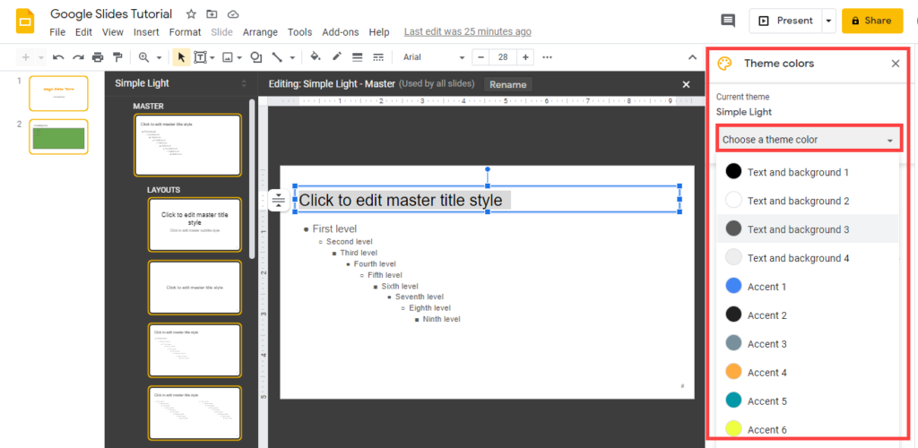The width and height of the screenshot is (918, 448).
Task: Select Text and background 4 color
Action: click(808, 258)
